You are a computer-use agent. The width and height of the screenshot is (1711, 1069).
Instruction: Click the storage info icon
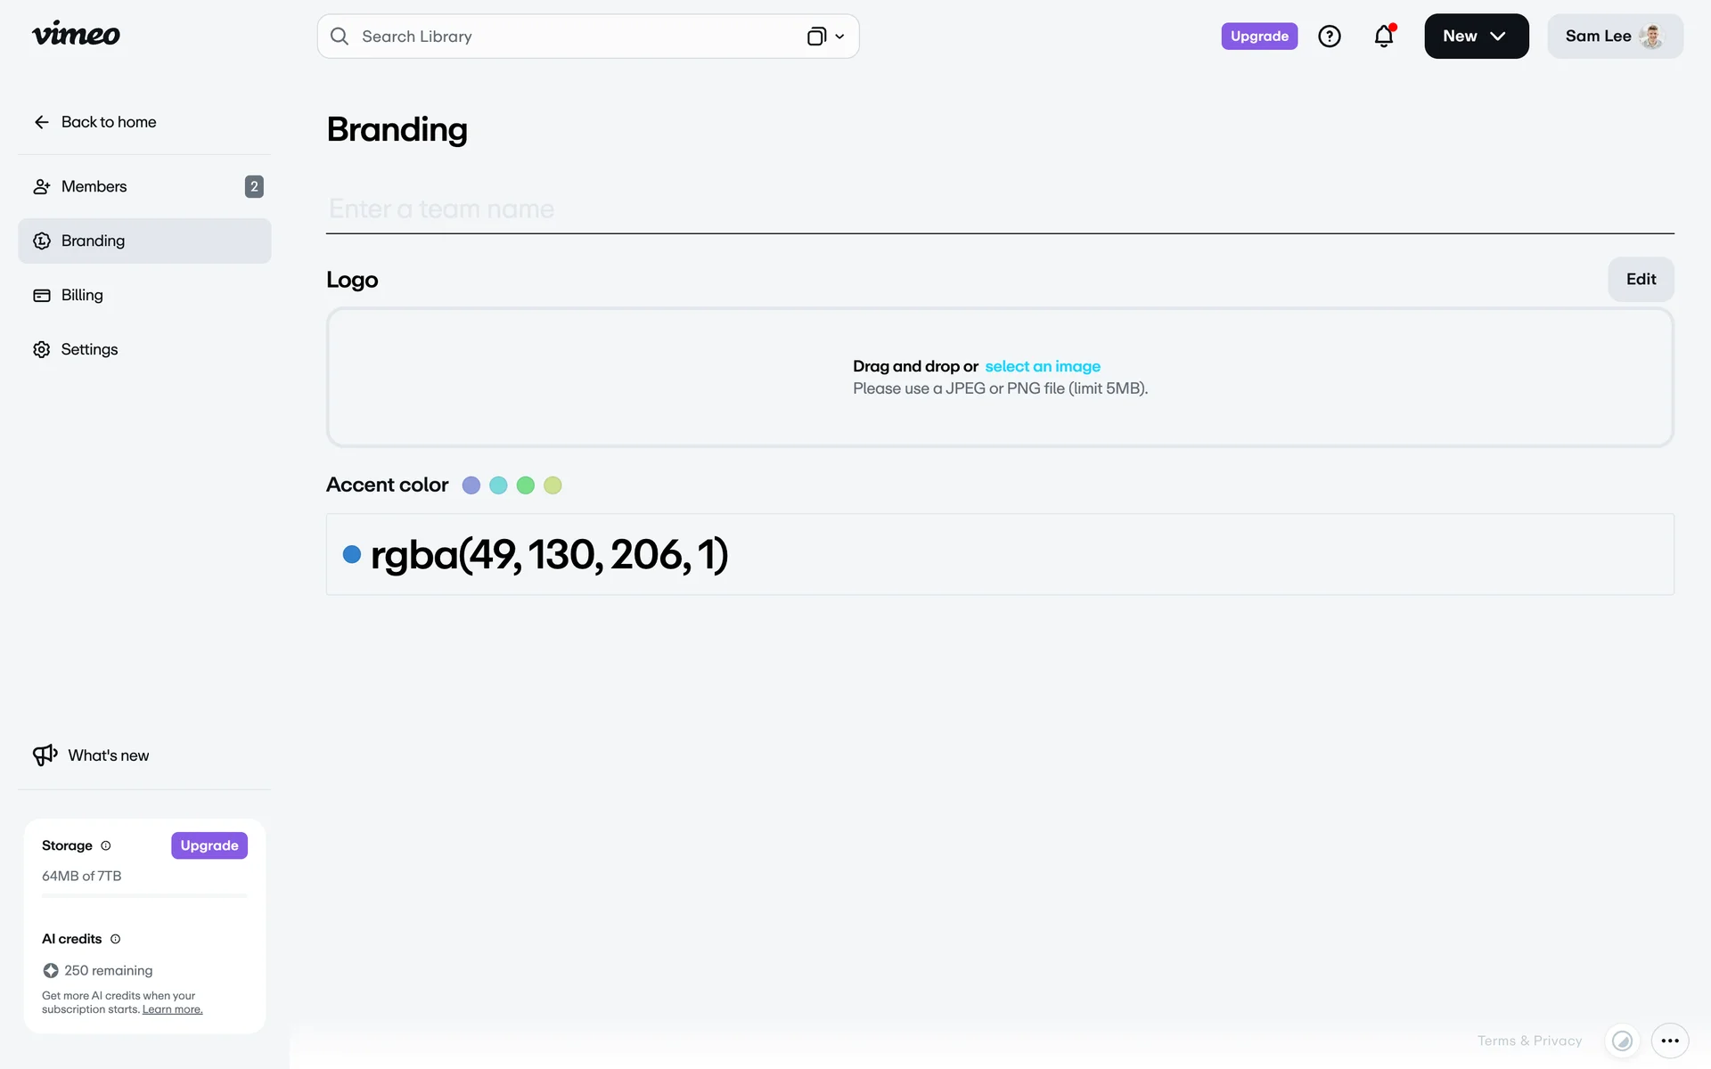tap(106, 845)
